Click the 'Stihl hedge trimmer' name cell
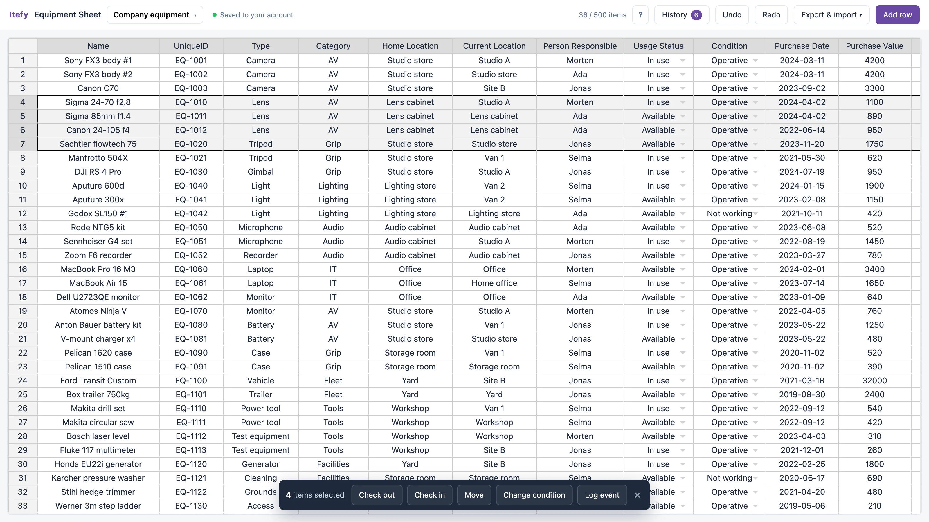This screenshot has width=929, height=522. point(98,492)
